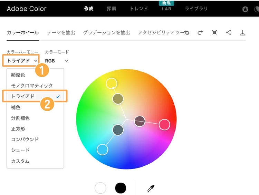Click the redo arrow icon
This screenshot has height=195, width=259.
200,33
